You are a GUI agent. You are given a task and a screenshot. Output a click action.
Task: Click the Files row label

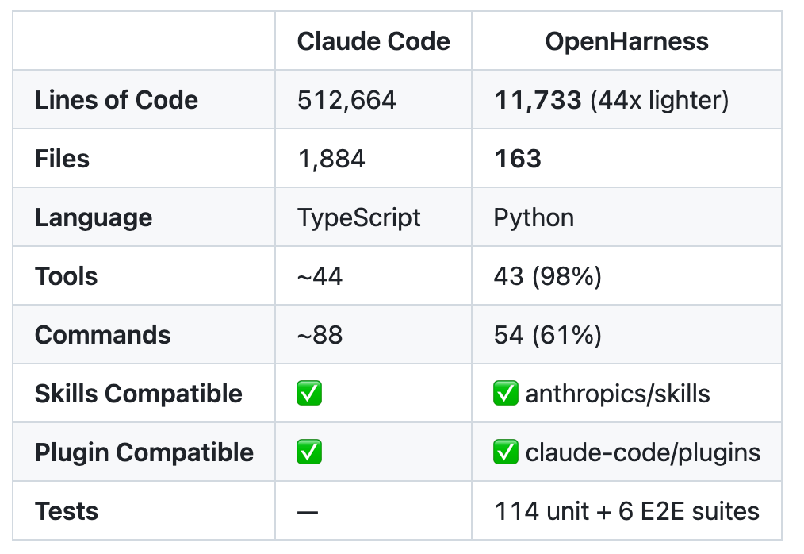pyautogui.click(x=62, y=159)
